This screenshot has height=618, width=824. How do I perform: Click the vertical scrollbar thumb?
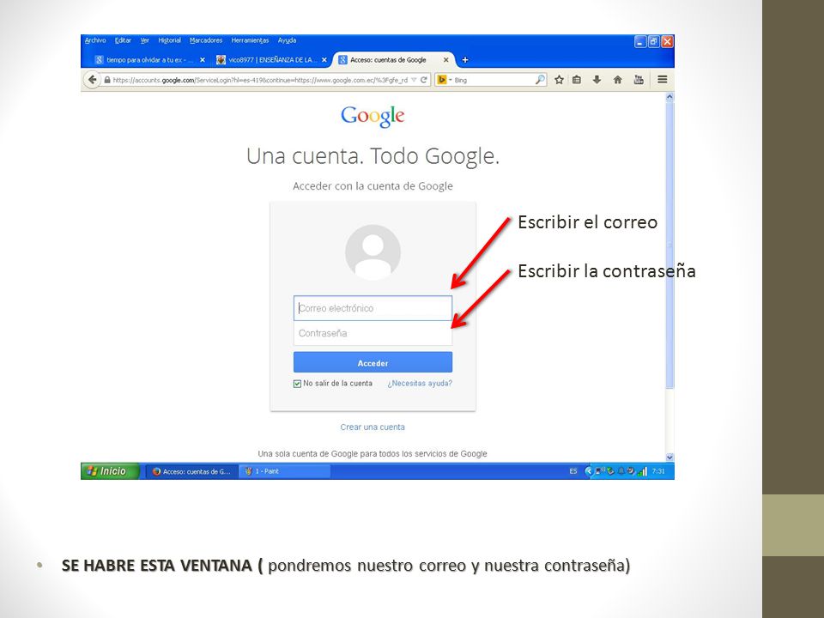click(x=669, y=245)
